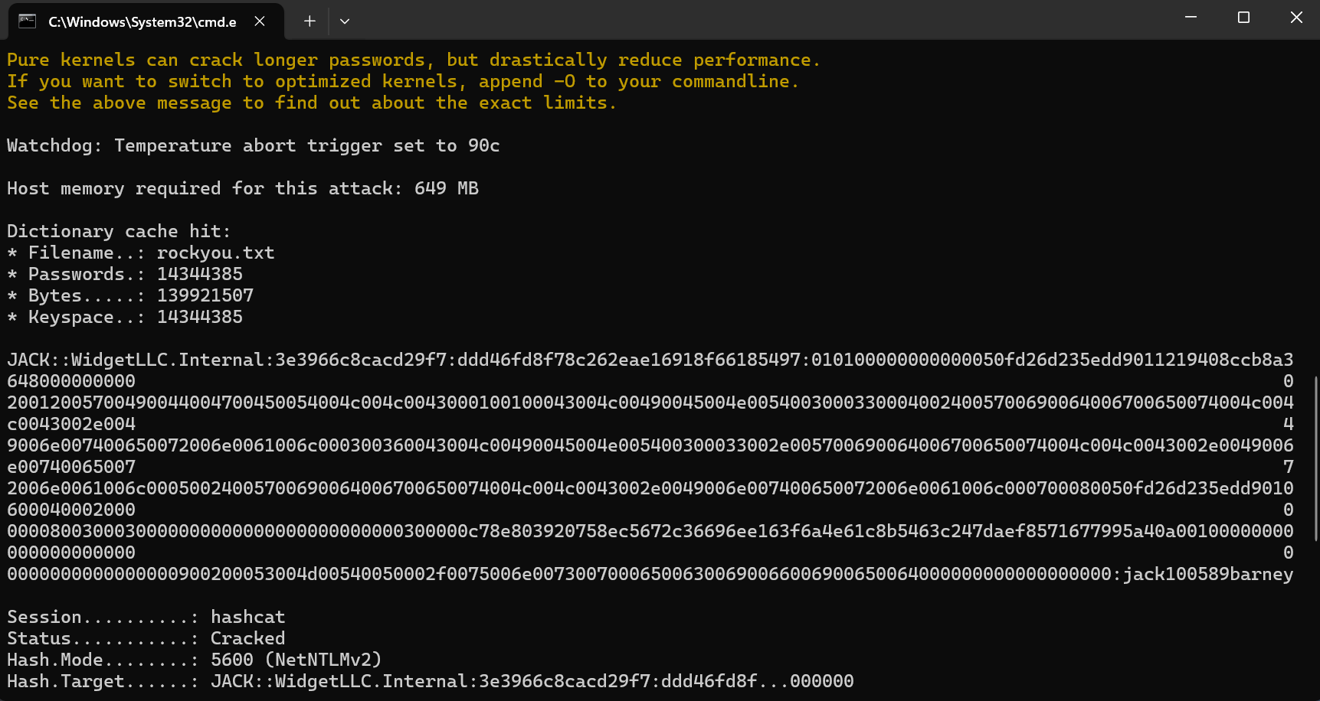Open a new terminal tab
The image size is (1320, 701).
[x=310, y=21]
